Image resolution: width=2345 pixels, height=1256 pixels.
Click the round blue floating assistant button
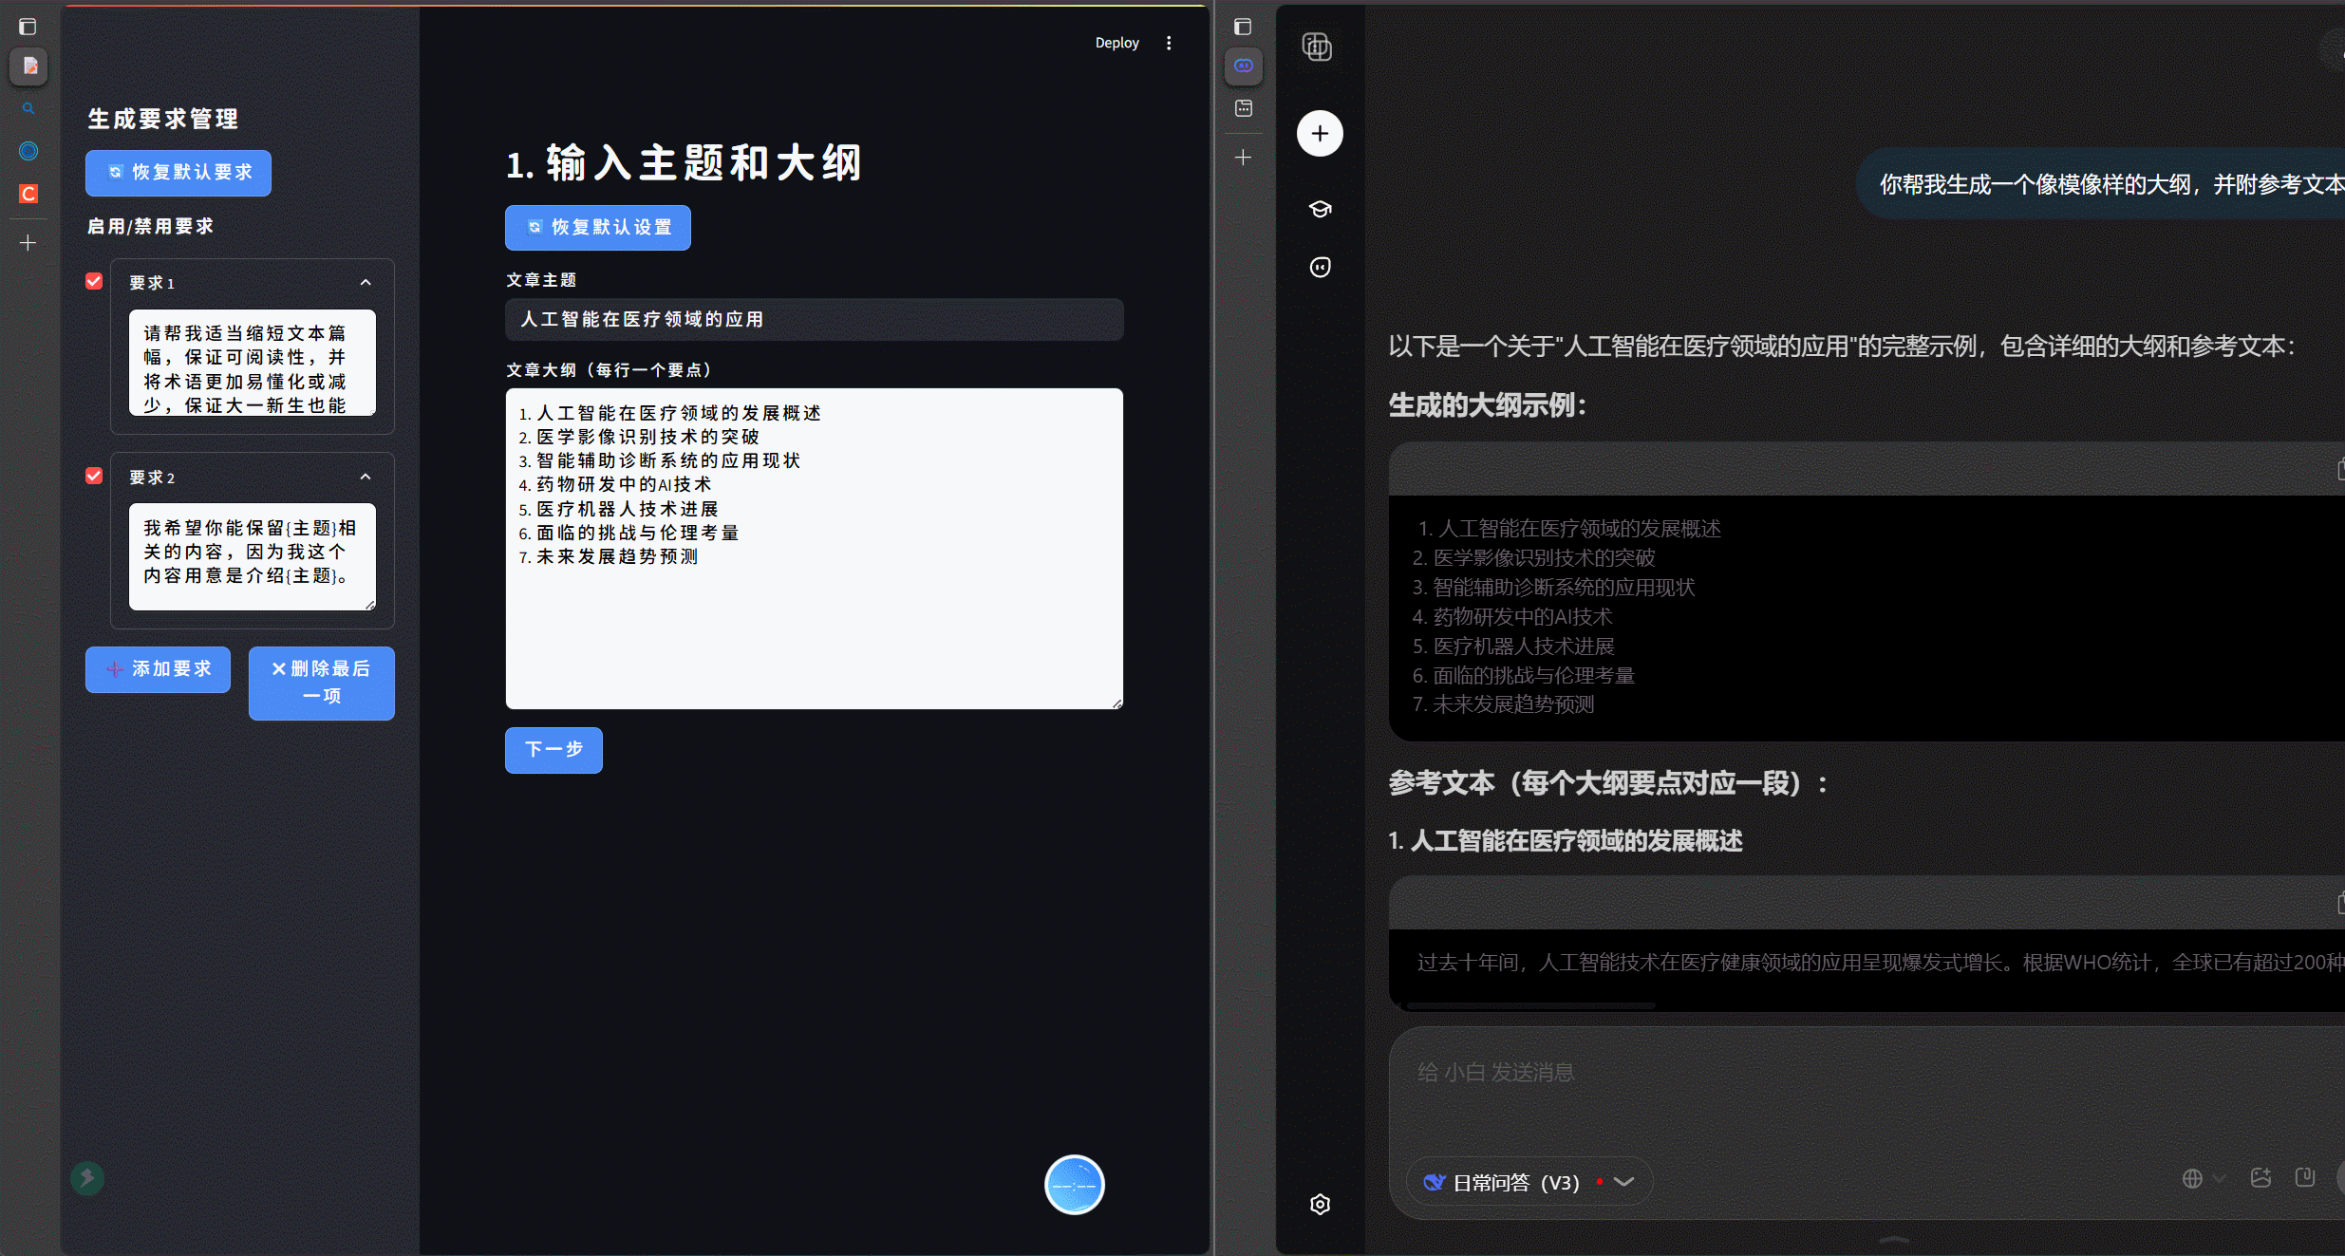[1074, 1184]
